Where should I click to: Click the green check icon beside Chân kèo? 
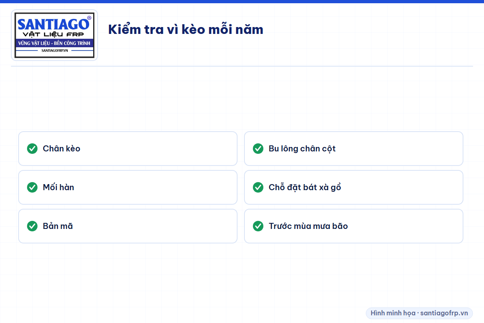pos(32,149)
